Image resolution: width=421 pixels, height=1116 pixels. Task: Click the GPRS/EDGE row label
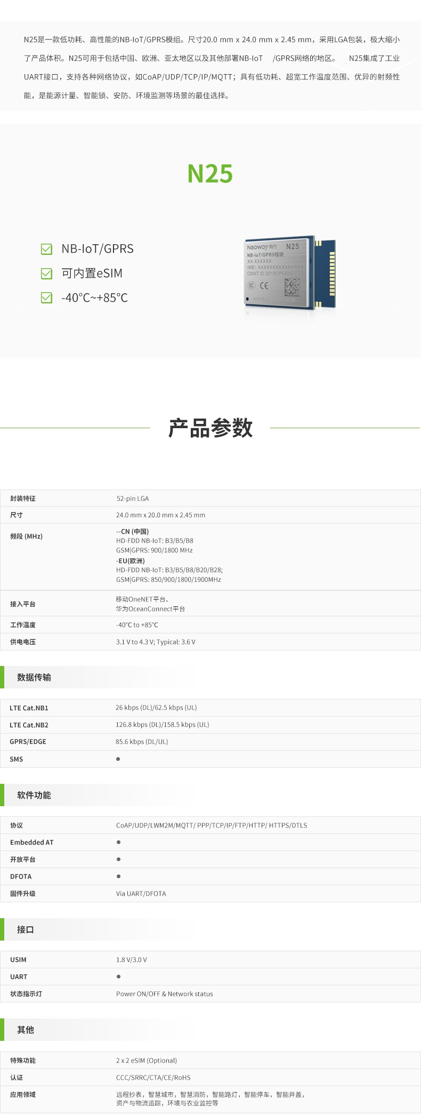pos(28,742)
